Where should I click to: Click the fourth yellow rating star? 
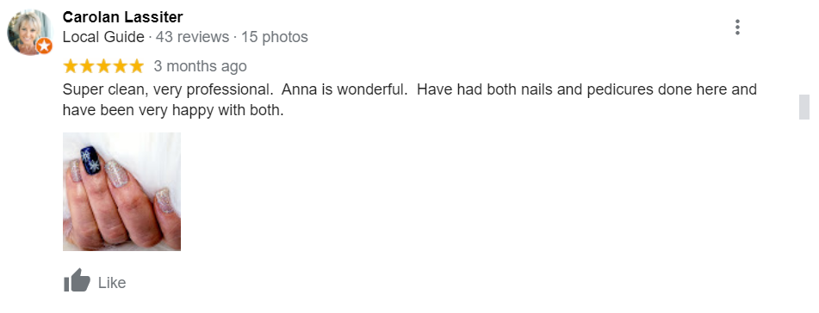[x=120, y=66]
